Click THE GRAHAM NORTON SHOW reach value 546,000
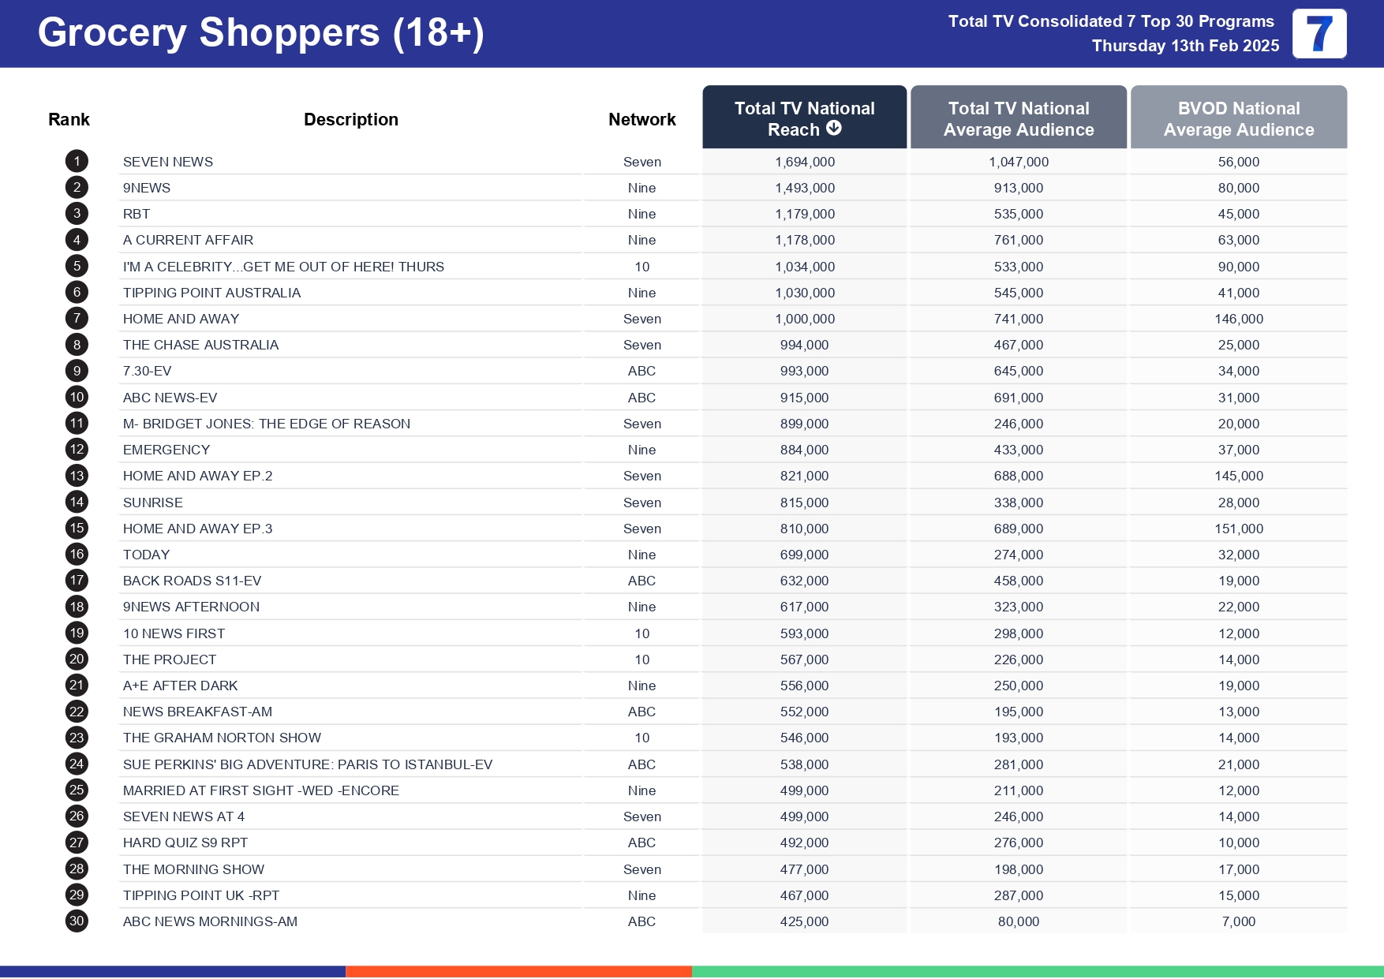This screenshot has width=1384, height=979. pyautogui.click(x=804, y=738)
